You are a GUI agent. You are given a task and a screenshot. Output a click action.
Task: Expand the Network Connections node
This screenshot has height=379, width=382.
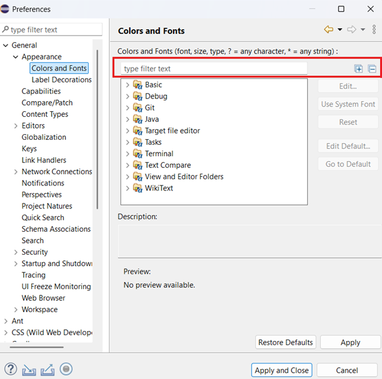pyautogui.click(x=16, y=172)
